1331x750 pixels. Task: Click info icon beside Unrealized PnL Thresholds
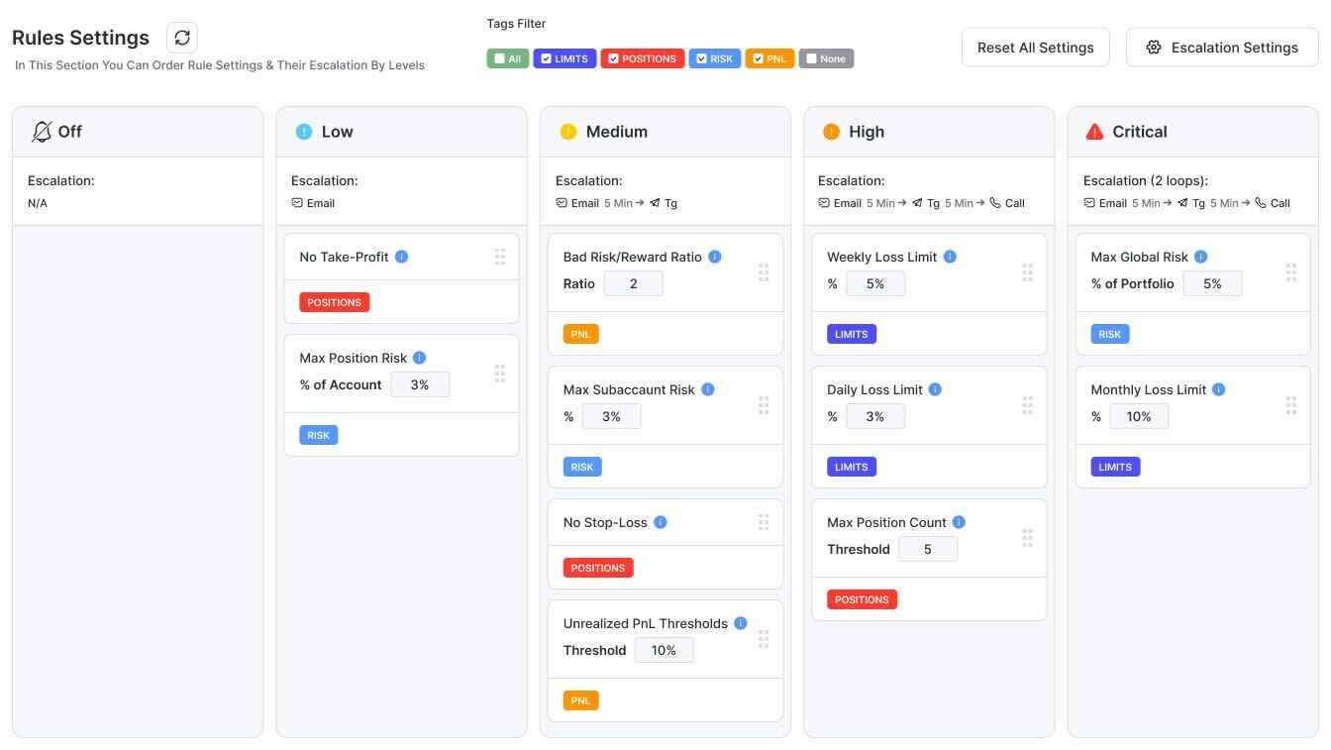click(x=741, y=623)
